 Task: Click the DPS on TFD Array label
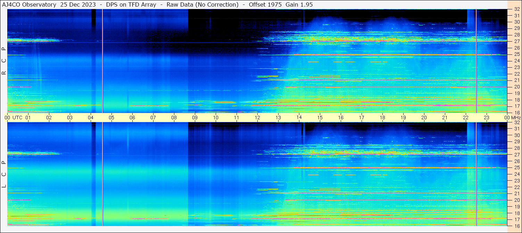click(x=131, y=5)
